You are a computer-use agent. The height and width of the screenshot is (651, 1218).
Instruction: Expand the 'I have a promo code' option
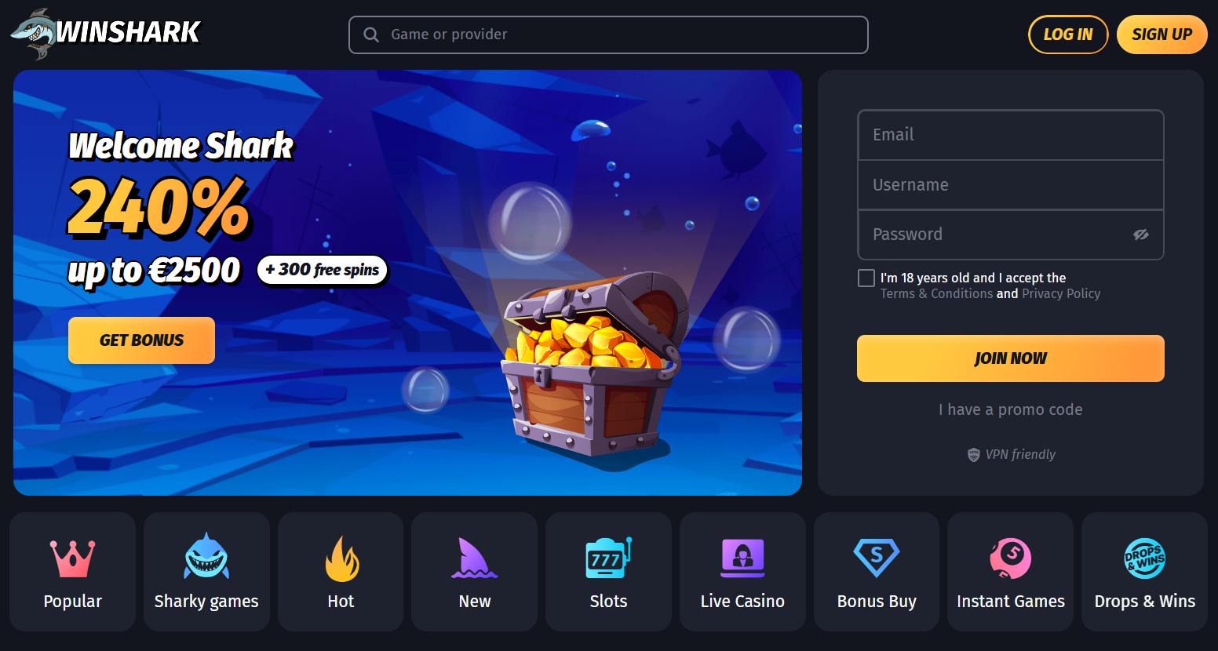[1011, 409]
